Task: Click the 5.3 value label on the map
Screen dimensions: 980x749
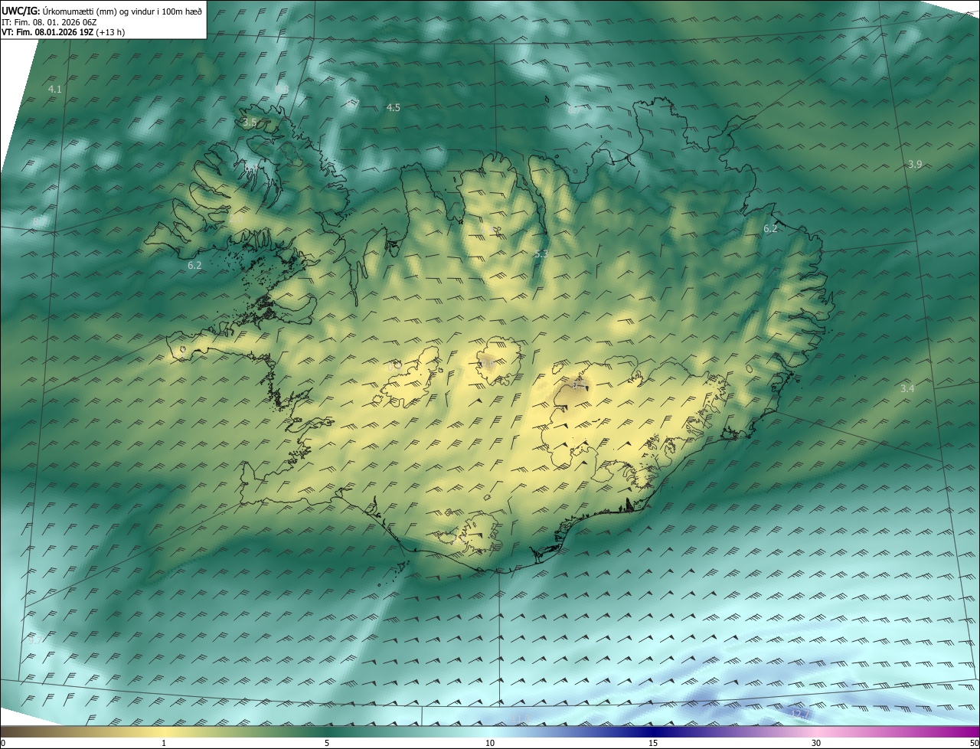Action: (x=541, y=253)
